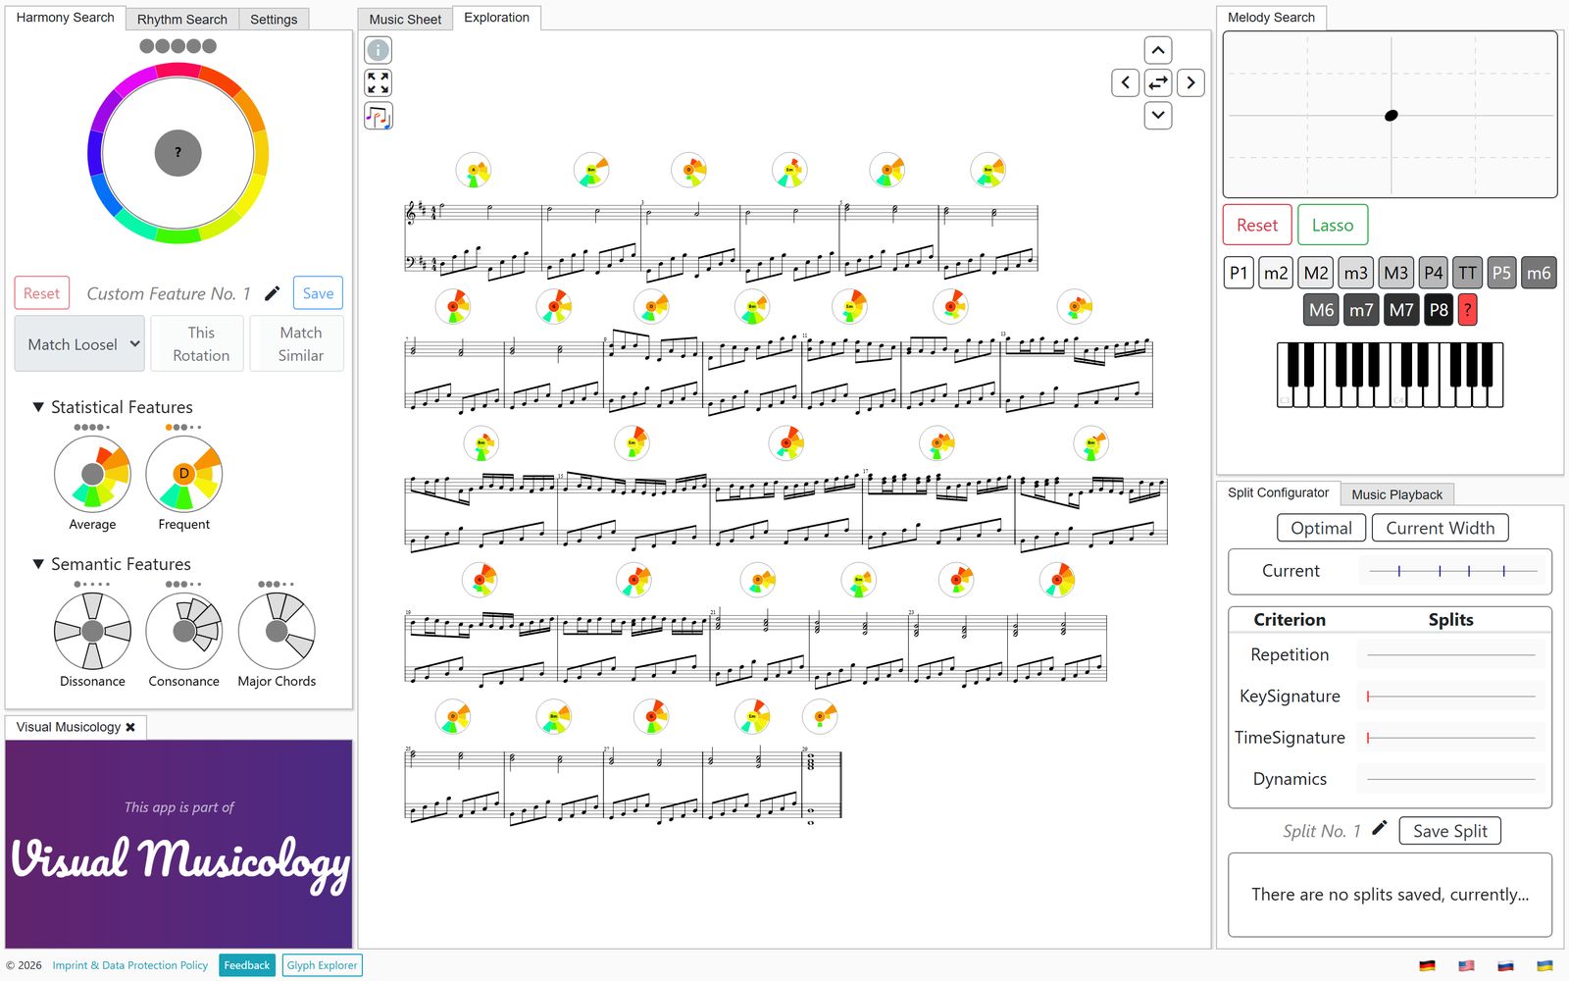Viewport: 1569px width, 981px height.
Task: Open the Settings tab
Action: pos(274,19)
